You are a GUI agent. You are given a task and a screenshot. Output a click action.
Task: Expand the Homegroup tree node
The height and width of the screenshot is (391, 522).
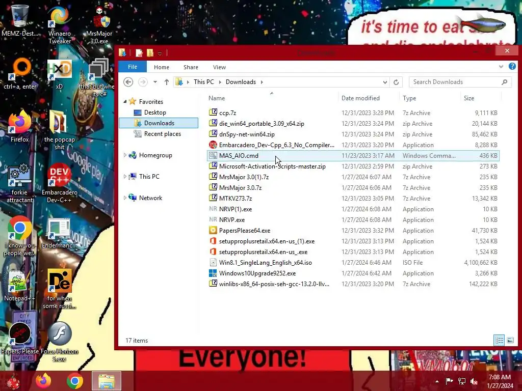coord(125,155)
